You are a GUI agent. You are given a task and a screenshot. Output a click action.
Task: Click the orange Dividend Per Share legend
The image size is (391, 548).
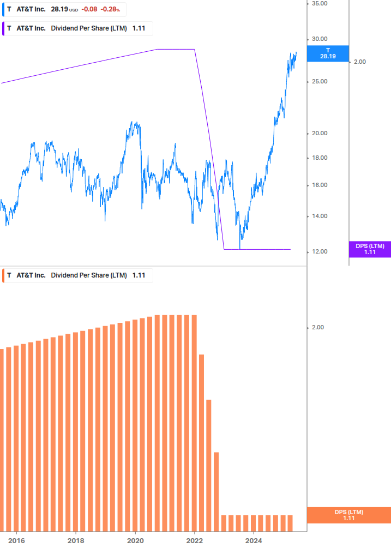tap(77, 275)
